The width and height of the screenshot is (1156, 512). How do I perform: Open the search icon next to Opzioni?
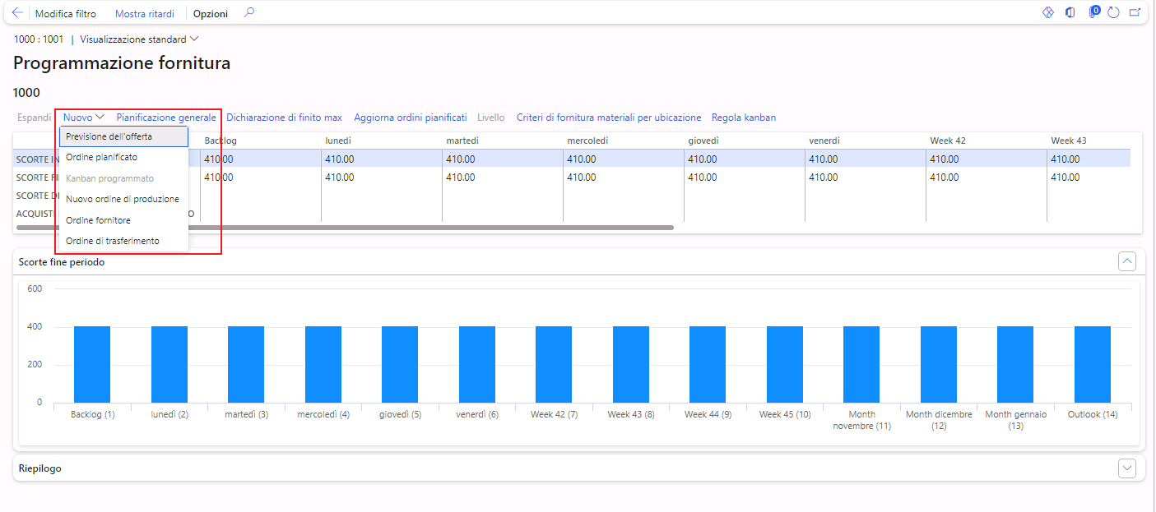(248, 13)
